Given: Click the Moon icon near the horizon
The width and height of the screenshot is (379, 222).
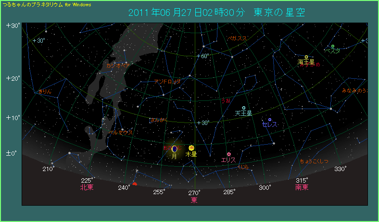Looking at the screenshot, I should click(174, 149).
